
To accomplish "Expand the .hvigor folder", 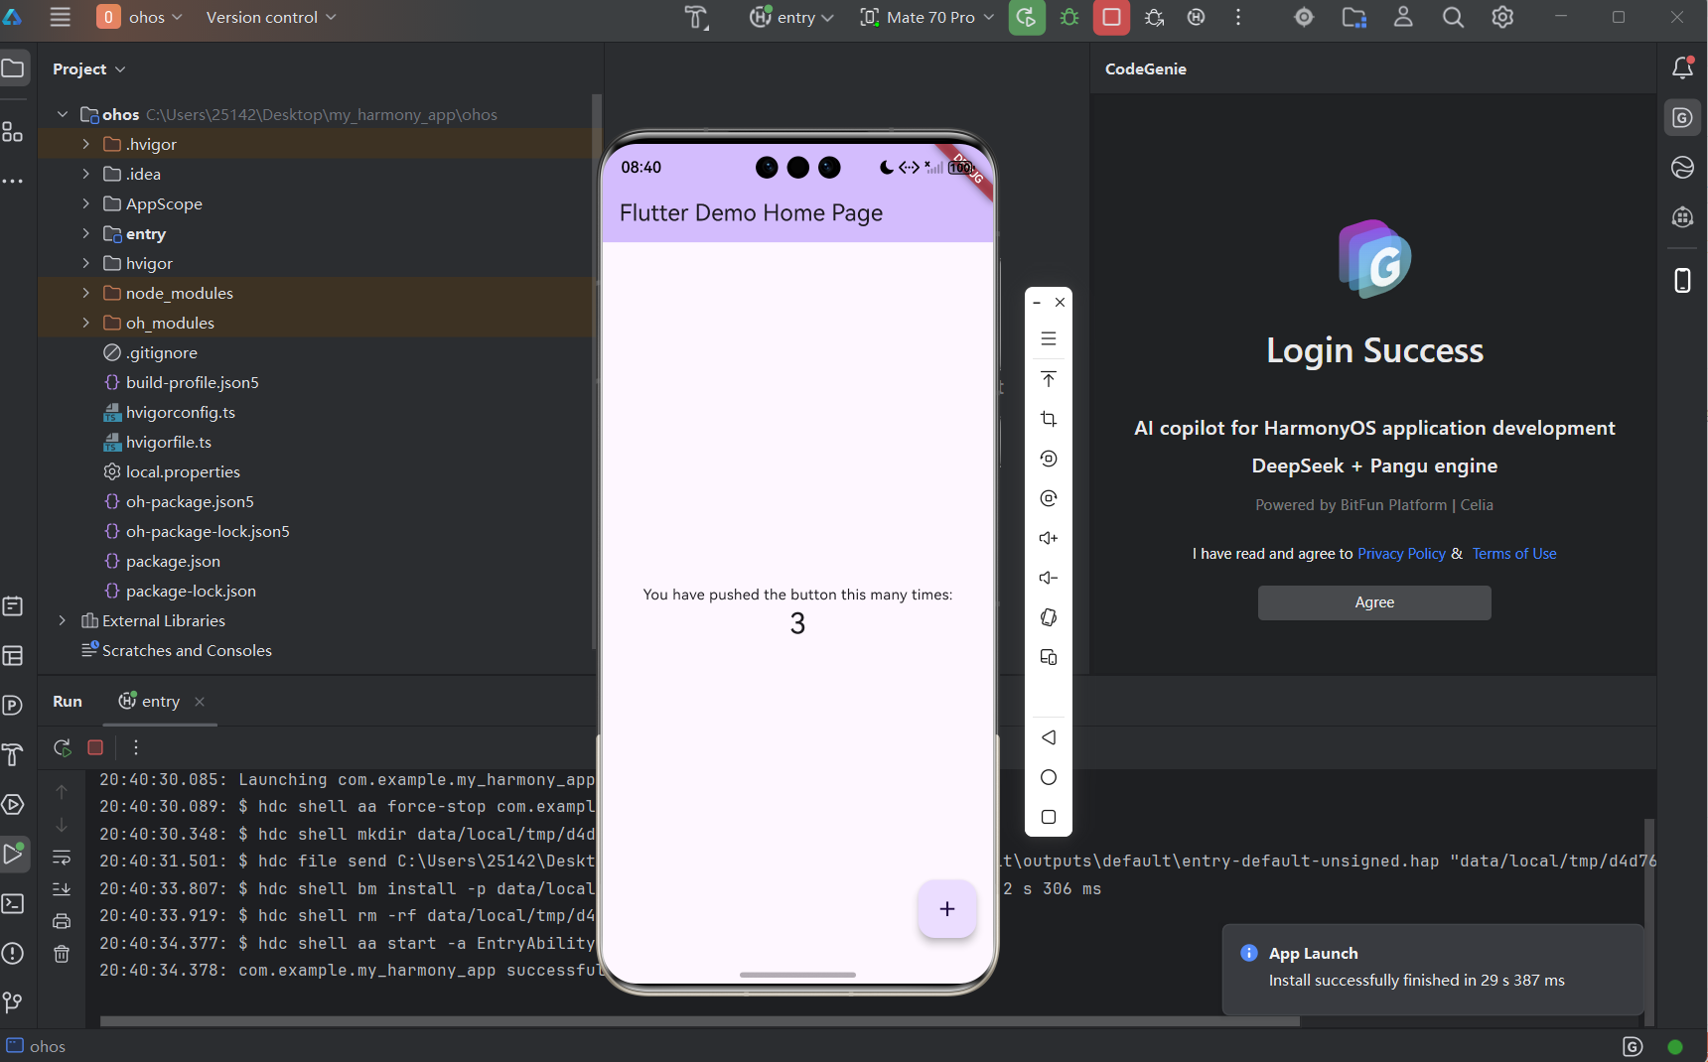I will (x=86, y=144).
